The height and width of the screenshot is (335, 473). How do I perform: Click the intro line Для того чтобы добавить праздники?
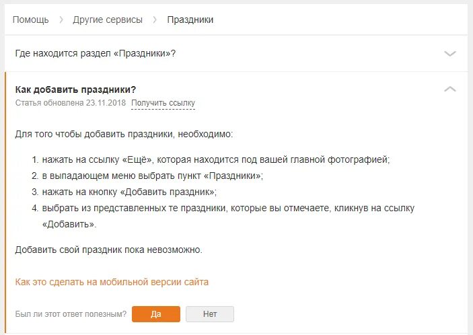[x=124, y=134]
